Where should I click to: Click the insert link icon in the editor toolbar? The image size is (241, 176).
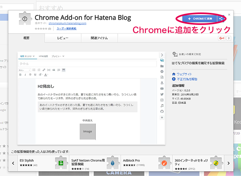point(44,70)
